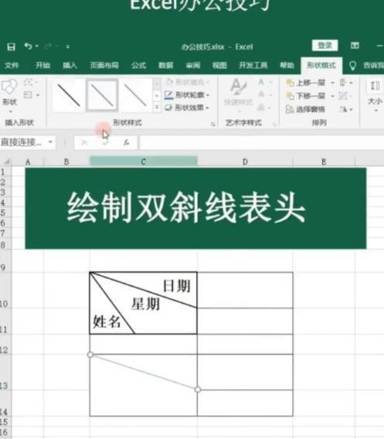Image resolution: width=384 pixels, height=439 pixels.
Task: Expand the name box dropdown arrow
Action: pos(50,142)
